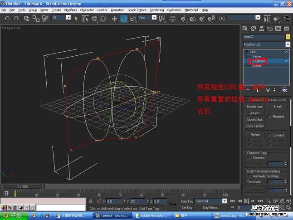
Task: Toggle Window/Crossing selection mode
Action: coord(103,19)
